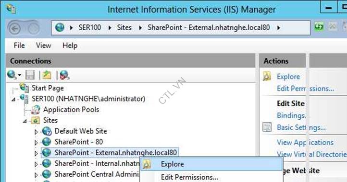Viewport: 347px width, 182px height.
Task: Click the Save Connections disk icon
Action: tap(30, 75)
